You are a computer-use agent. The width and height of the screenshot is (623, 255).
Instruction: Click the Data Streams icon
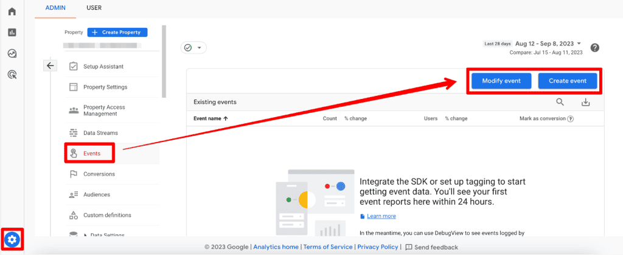point(73,133)
